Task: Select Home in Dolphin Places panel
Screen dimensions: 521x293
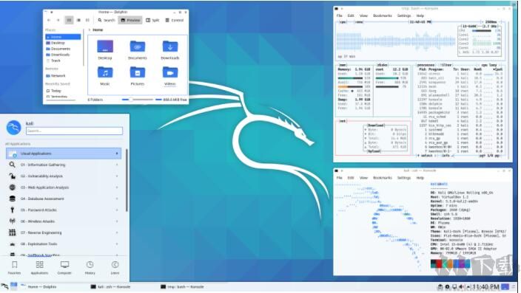Action: 63,37
